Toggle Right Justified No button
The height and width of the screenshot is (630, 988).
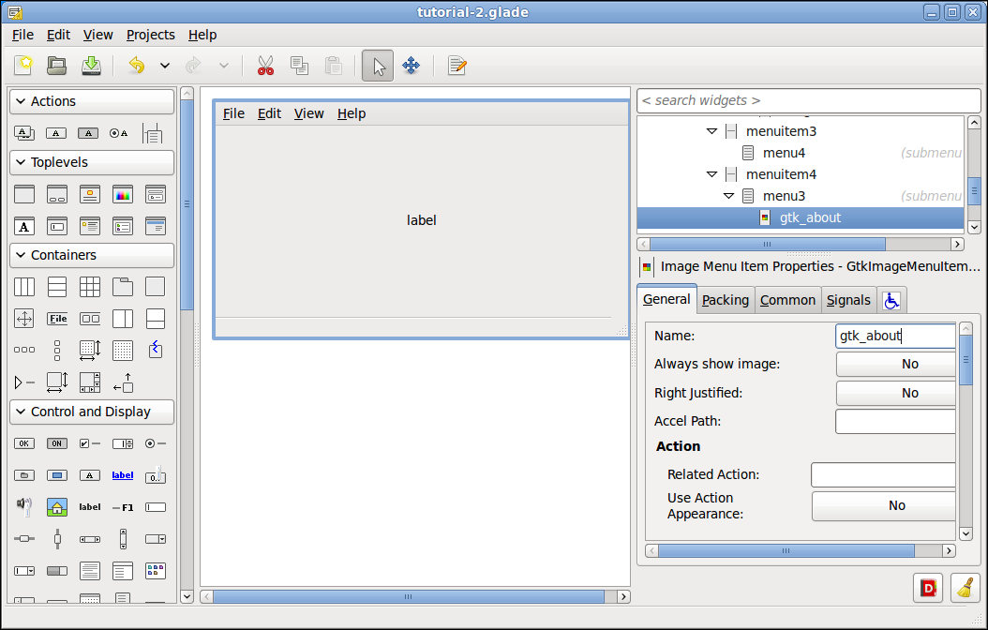click(x=896, y=393)
